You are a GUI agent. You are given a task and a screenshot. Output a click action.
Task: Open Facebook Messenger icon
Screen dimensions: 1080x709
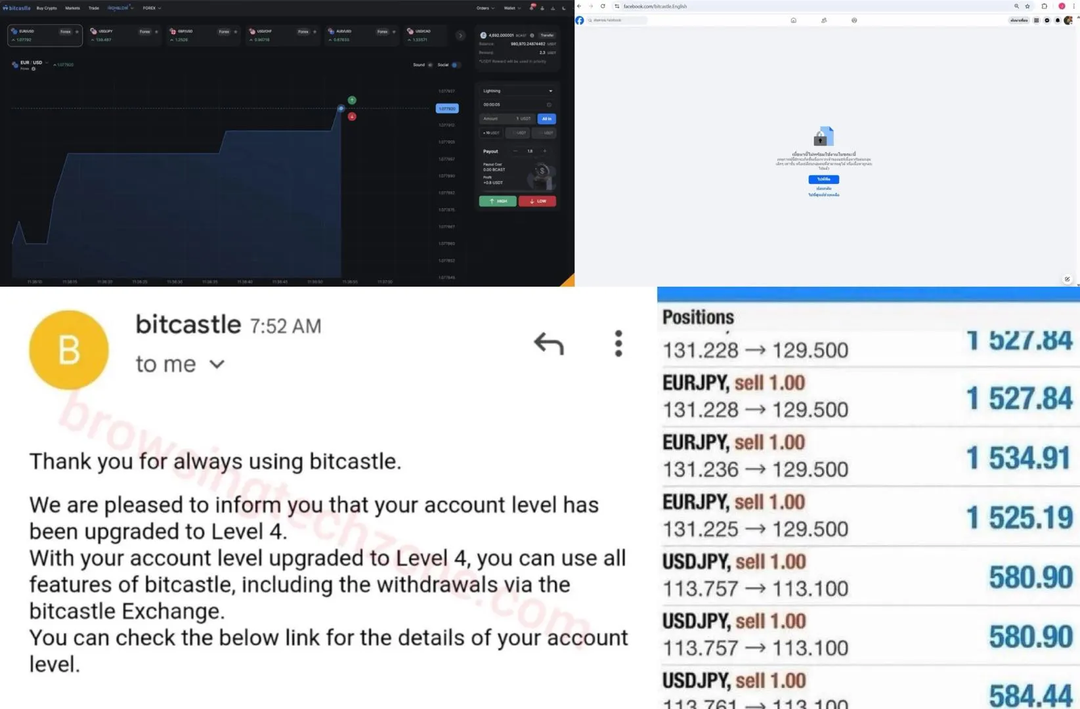point(1047,20)
